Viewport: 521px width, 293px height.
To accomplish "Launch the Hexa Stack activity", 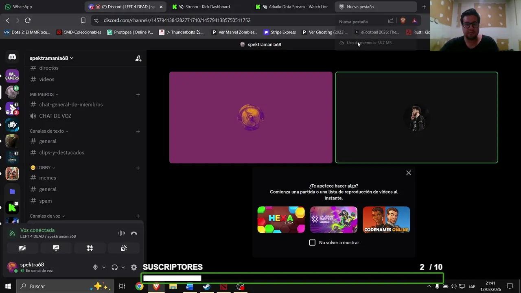I will tap(281, 220).
